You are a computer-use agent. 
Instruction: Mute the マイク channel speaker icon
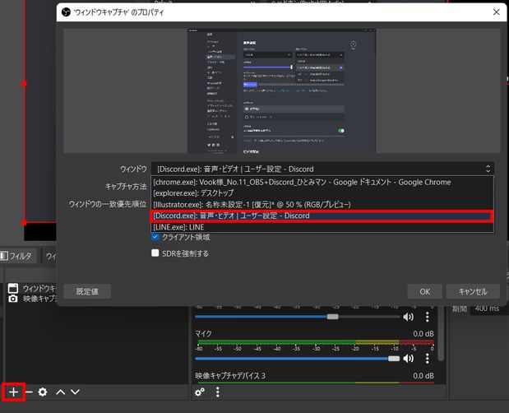pyautogui.click(x=409, y=359)
